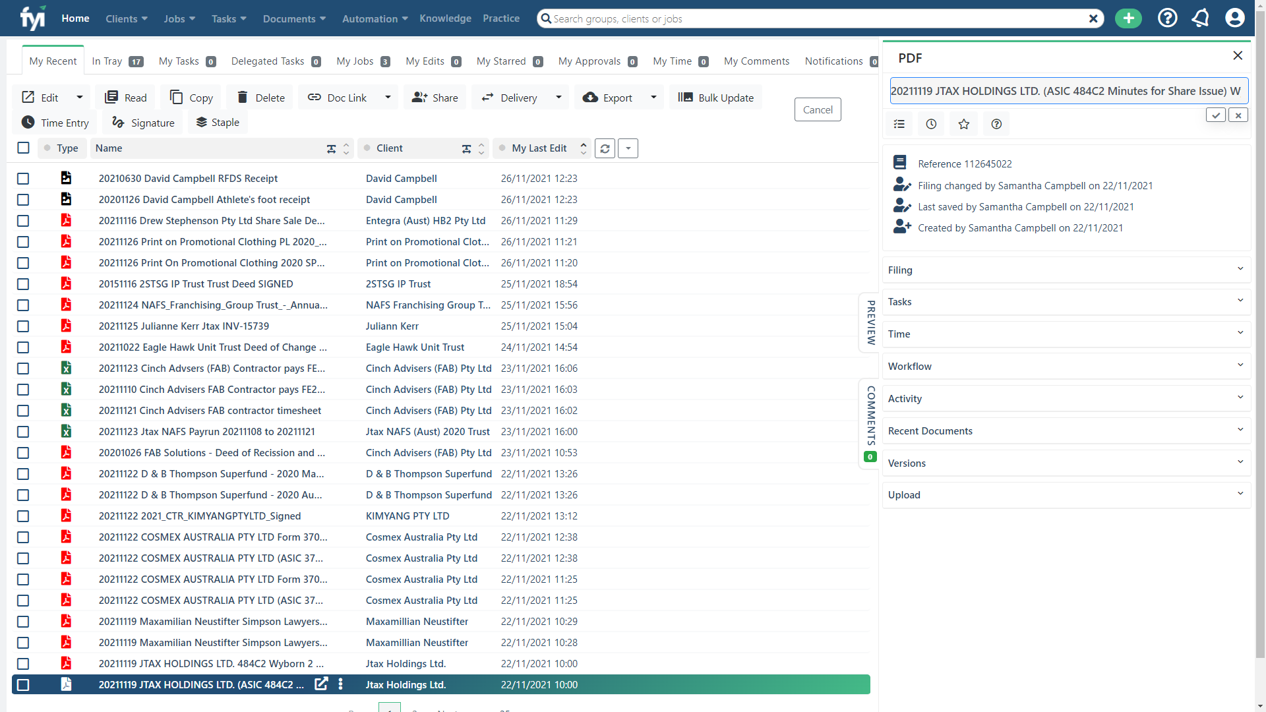This screenshot has width=1266, height=712.
Task: Open the Automation menu
Action: pos(375,18)
